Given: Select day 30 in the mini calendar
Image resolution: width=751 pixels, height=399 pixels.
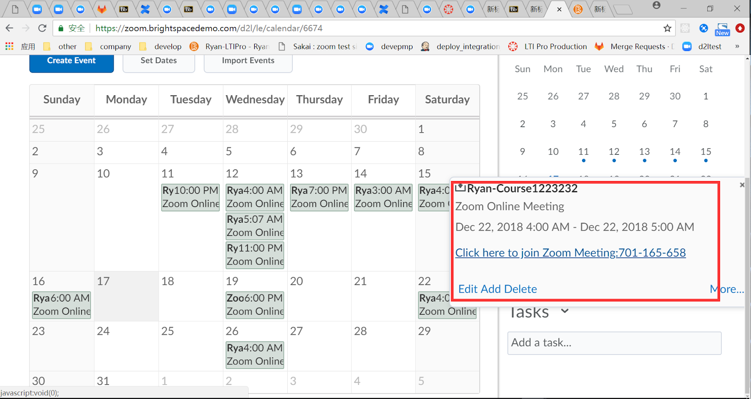Looking at the screenshot, I should (675, 96).
